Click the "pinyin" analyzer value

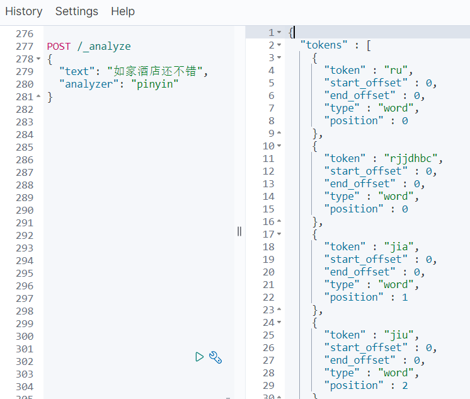click(x=154, y=84)
